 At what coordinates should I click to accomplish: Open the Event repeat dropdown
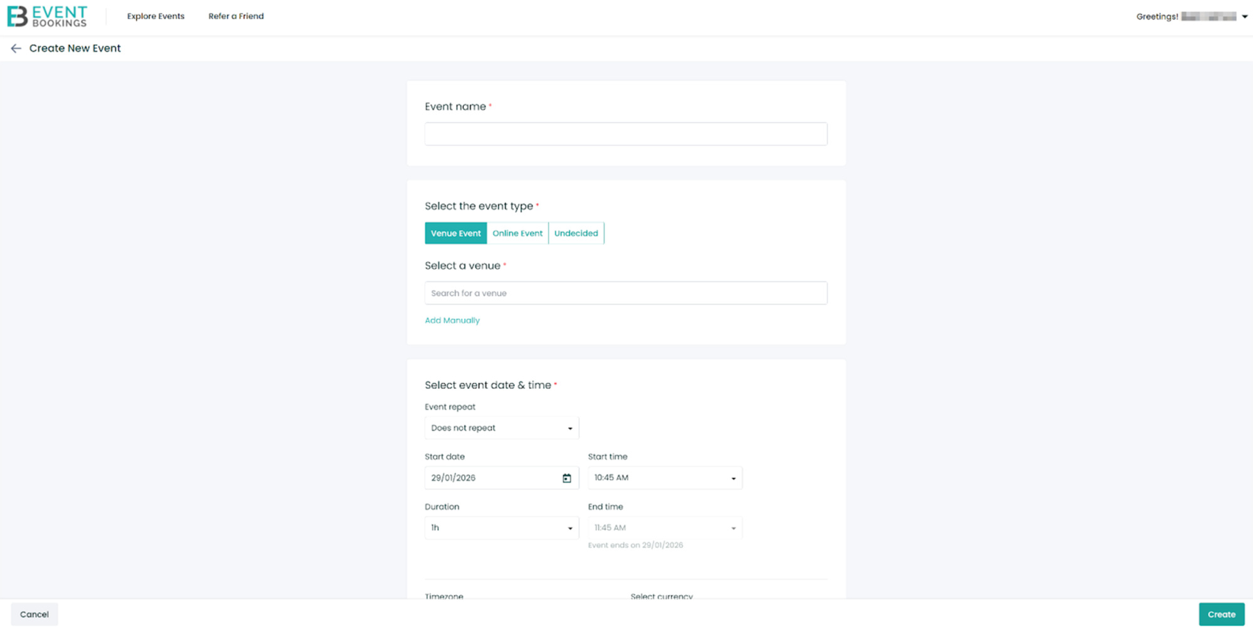coord(501,428)
